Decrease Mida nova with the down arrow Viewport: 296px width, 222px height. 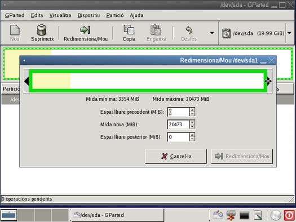pos(192,127)
